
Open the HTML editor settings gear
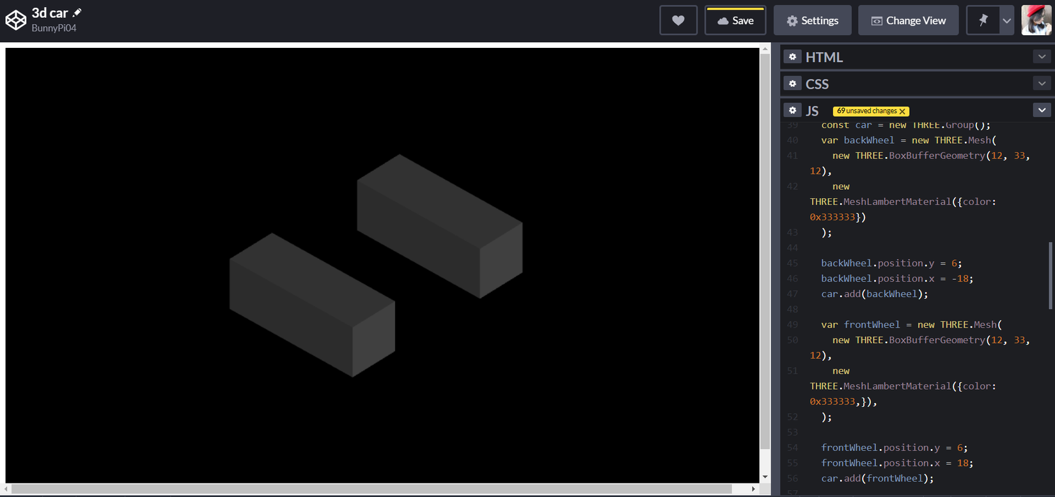coord(792,57)
